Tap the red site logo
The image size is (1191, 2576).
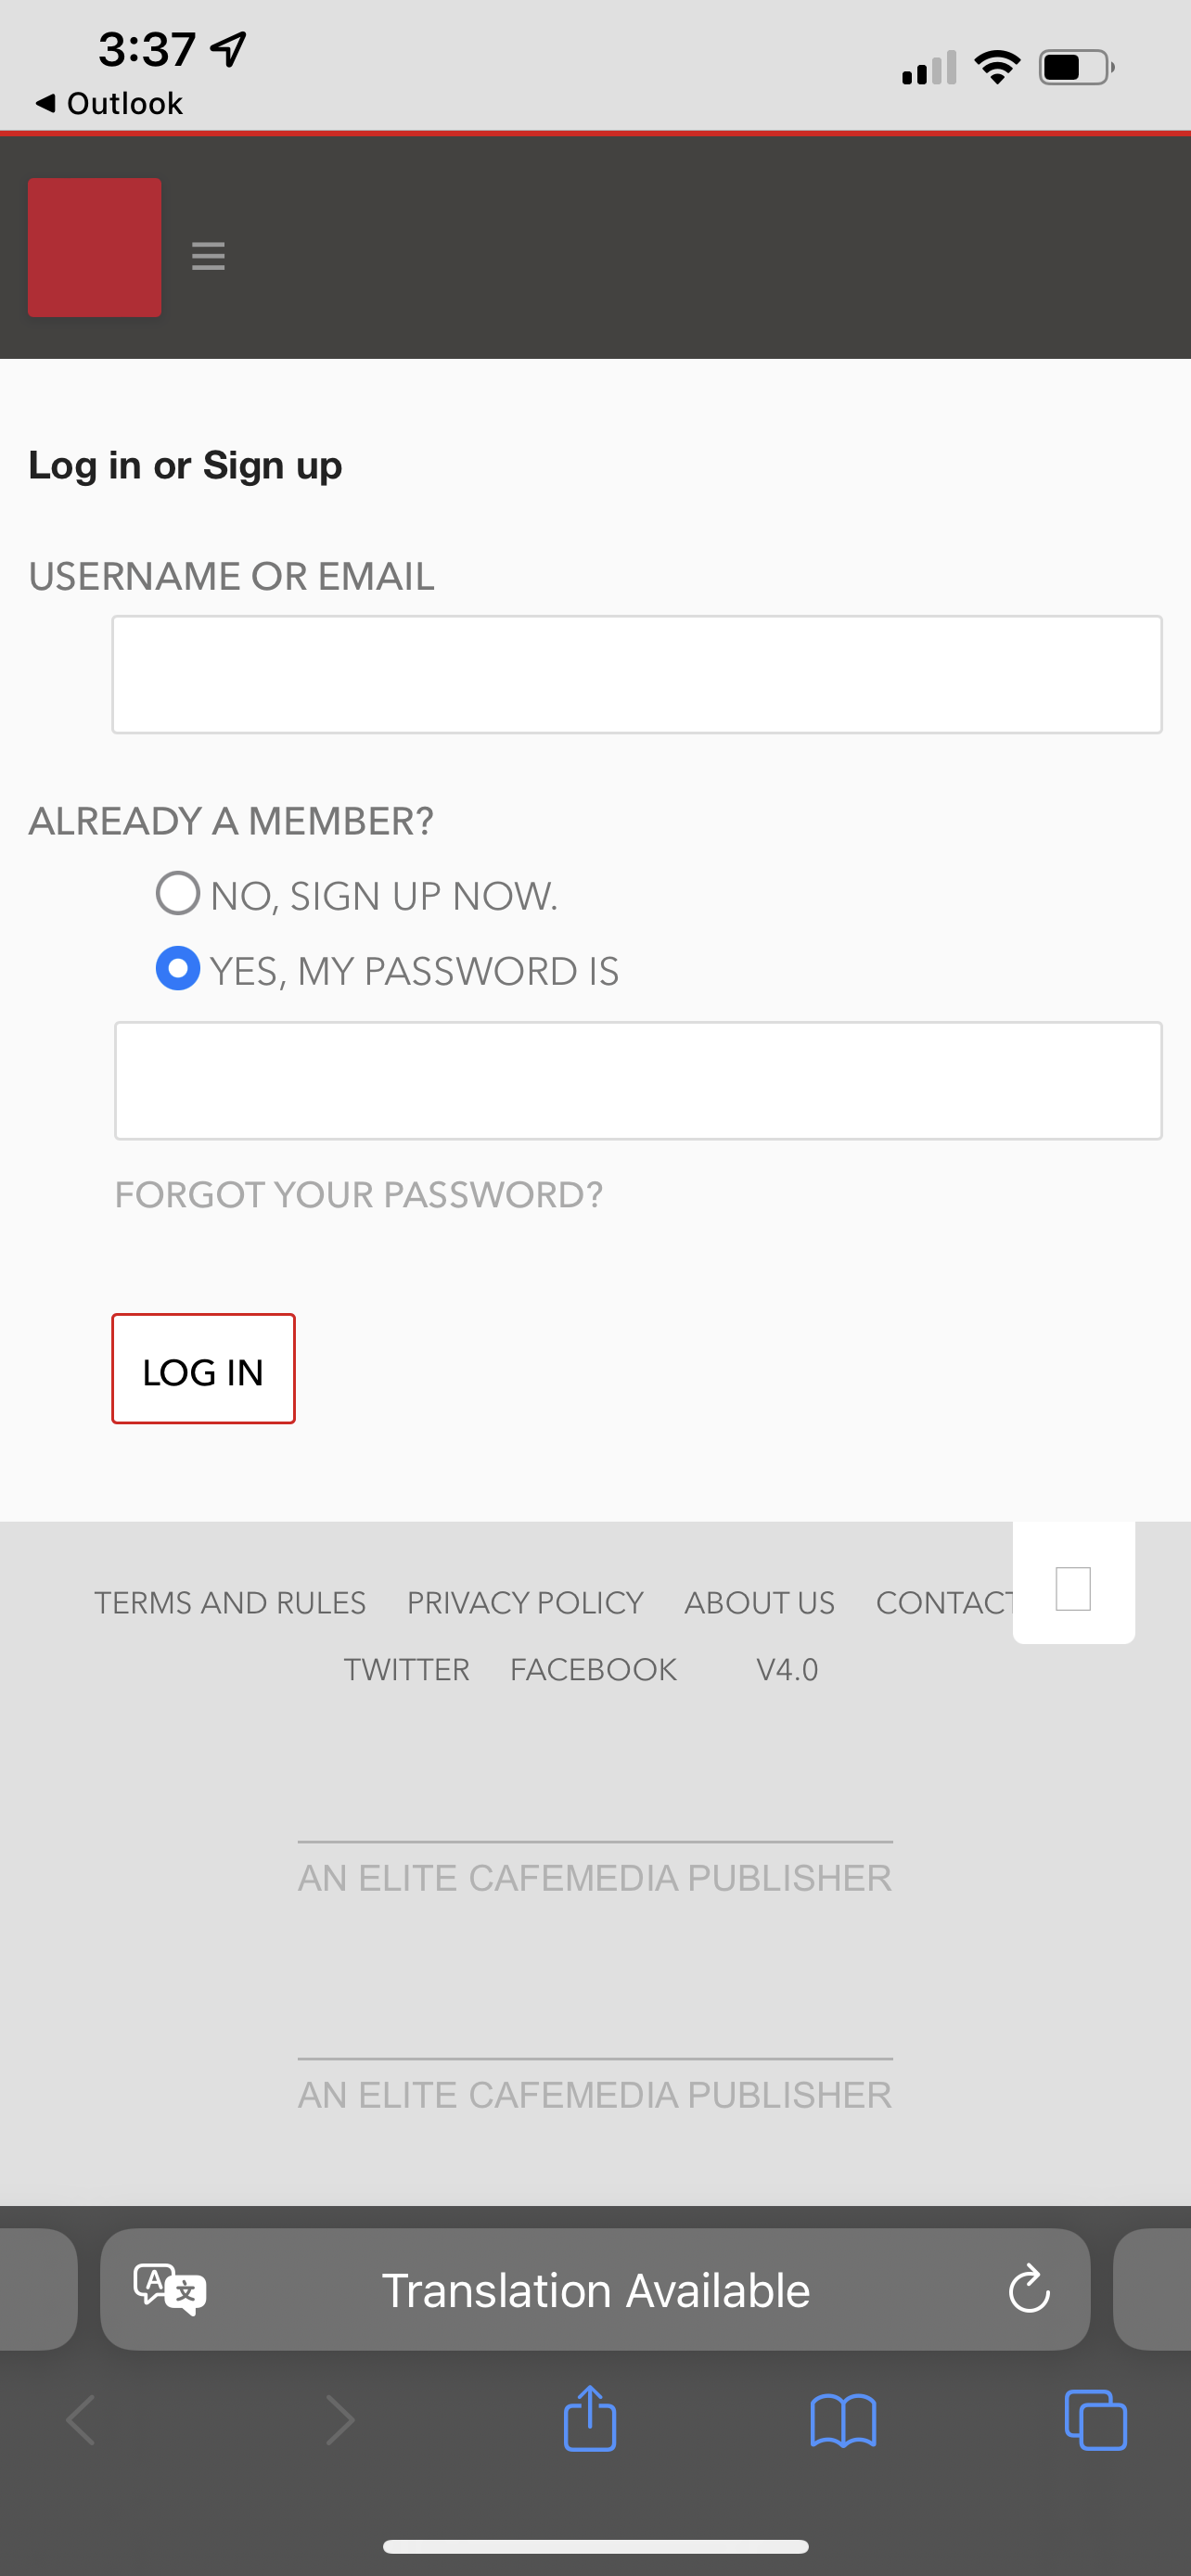click(x=95, y=247)
